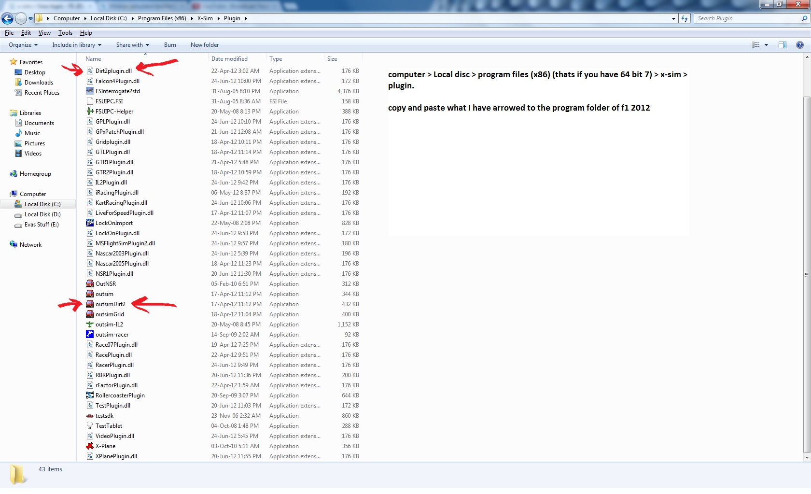Click the New folder button

[x=205, y=45]
